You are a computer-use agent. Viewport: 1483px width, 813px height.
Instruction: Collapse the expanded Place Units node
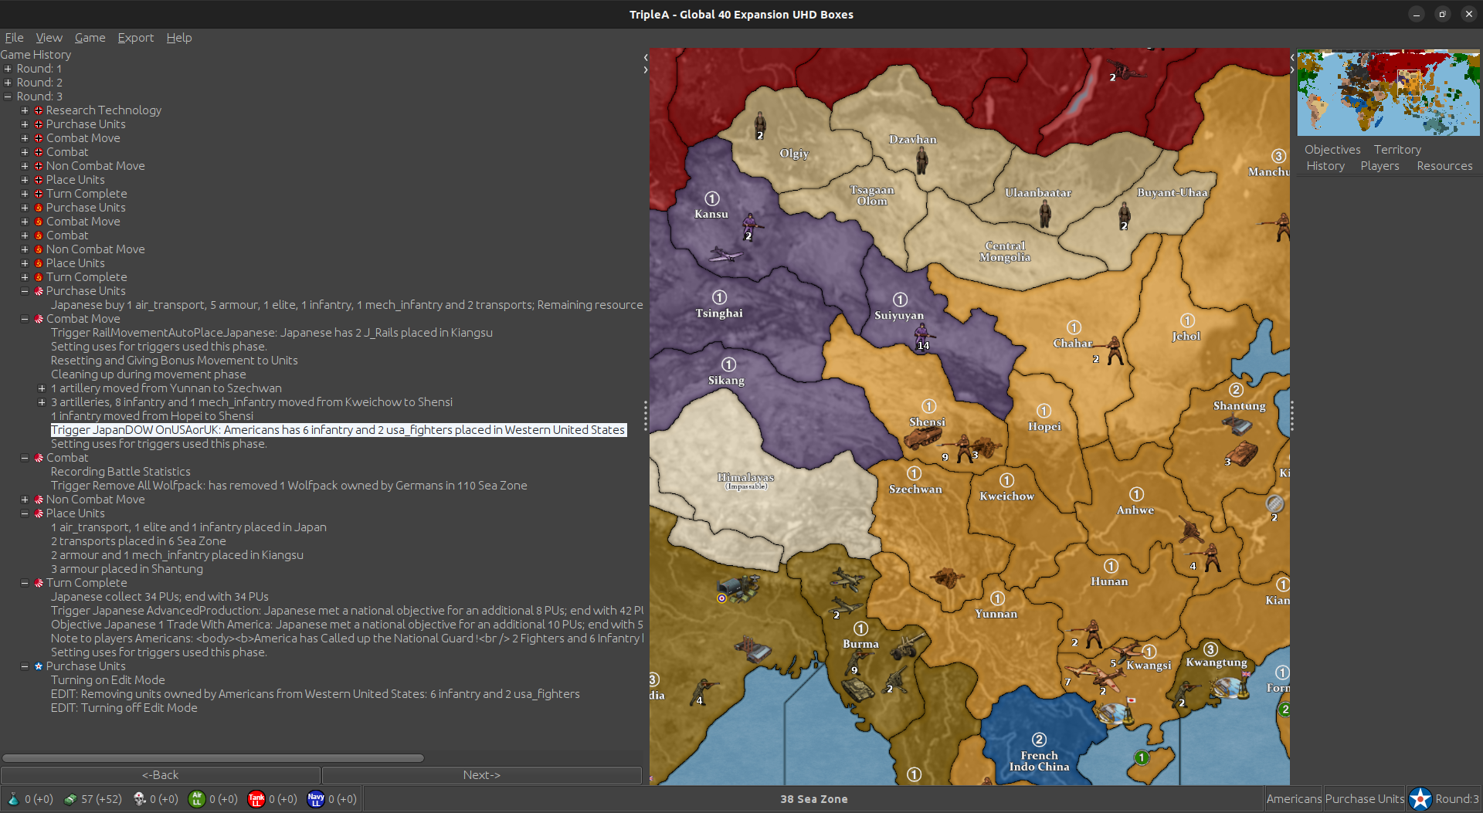25,513
